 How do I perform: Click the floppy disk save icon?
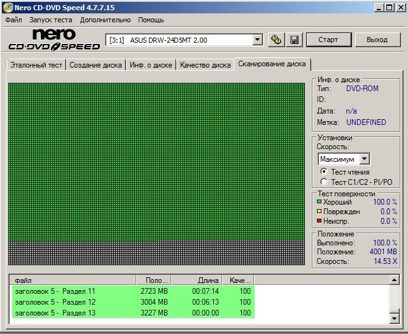tap(295, 40)
